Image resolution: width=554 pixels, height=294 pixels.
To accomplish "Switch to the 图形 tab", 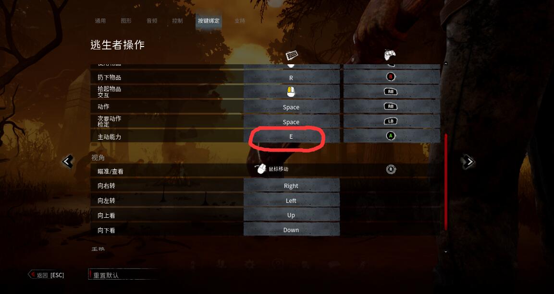I will click(x=126, y=21).
